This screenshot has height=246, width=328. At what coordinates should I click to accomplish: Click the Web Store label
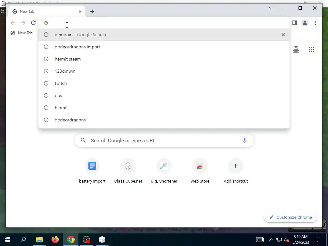click(200, 181)
